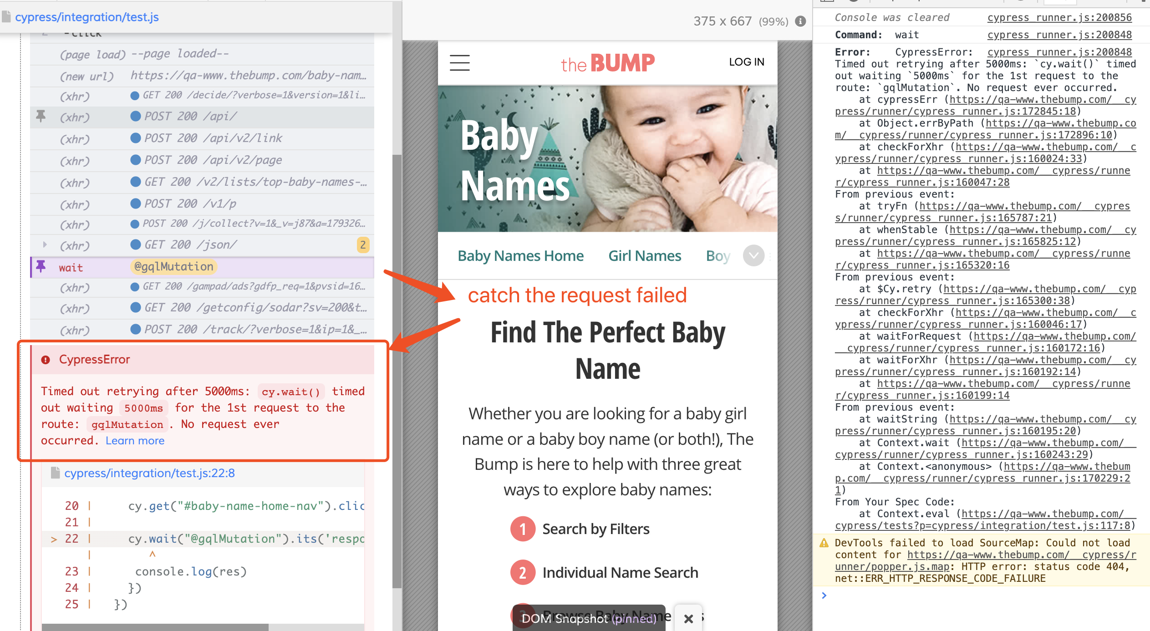1150x631 pixels.
Task: Select the (new url) command row
Action: click(202, 76)
